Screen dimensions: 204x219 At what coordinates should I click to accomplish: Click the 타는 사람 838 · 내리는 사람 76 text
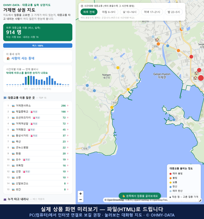tap(22, 37)
